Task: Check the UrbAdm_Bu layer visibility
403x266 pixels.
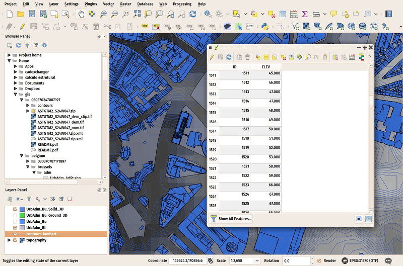Action: click(x=15, y=221)
